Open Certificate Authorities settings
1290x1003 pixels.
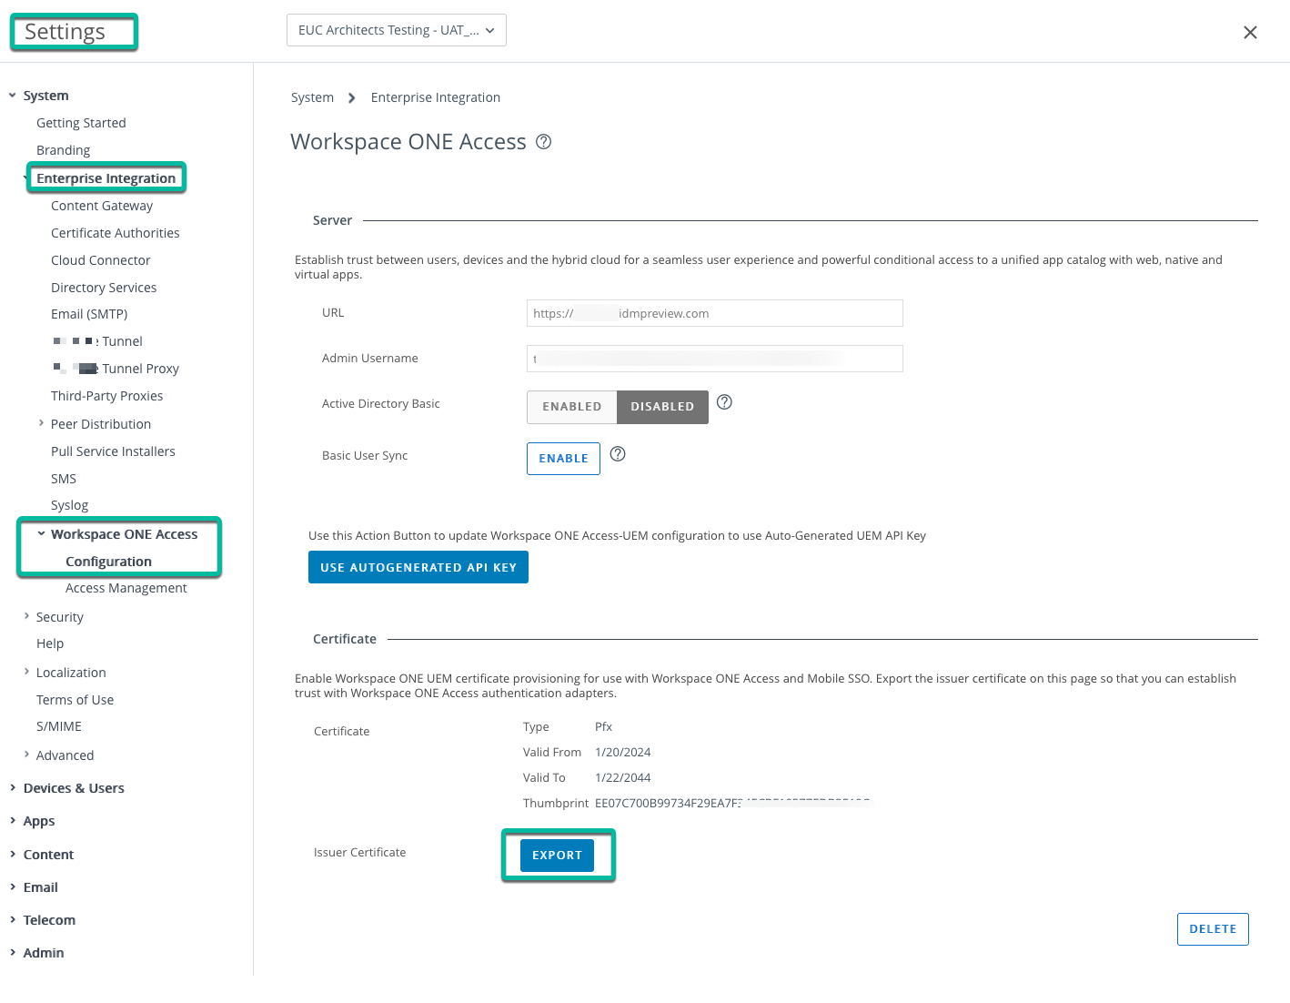point(115,233)
